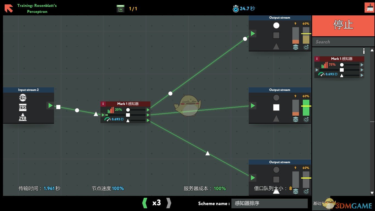Click the top Output stream input port
Viewport: 375px width, 211px height.
pyautogui.click(x=253, y=34)
